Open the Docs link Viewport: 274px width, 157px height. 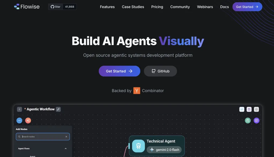[224, 7]
